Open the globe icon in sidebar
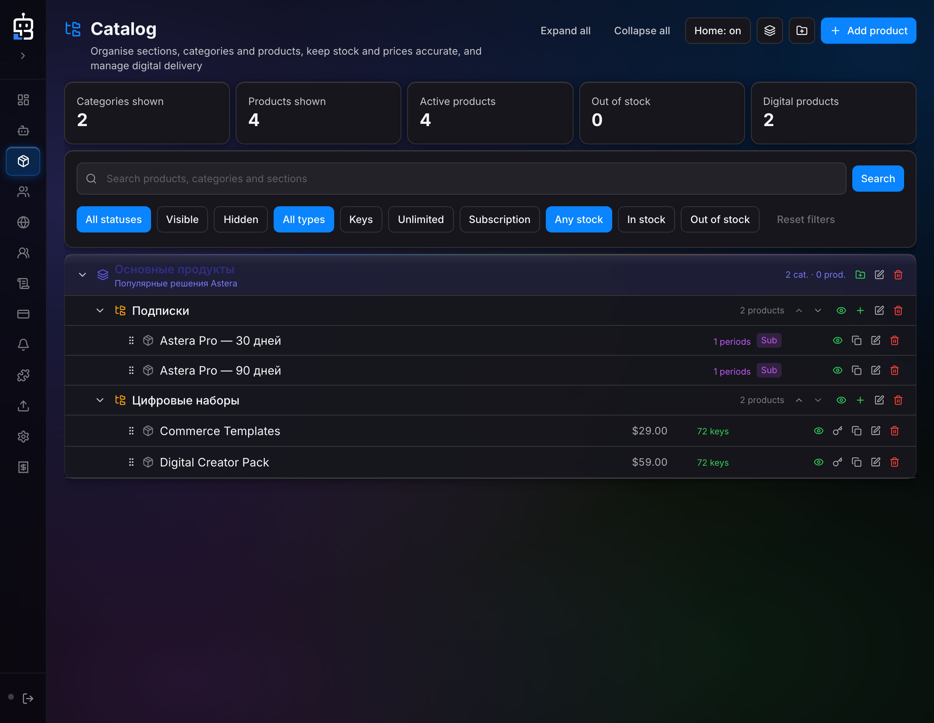This screenshot has width=934, height=723. click(x=23, y=223)
